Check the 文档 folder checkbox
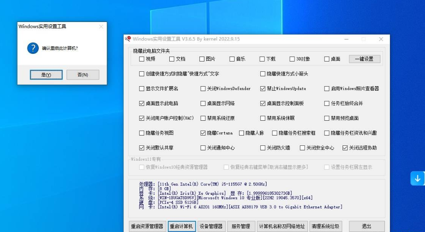 tap(172, 59)
